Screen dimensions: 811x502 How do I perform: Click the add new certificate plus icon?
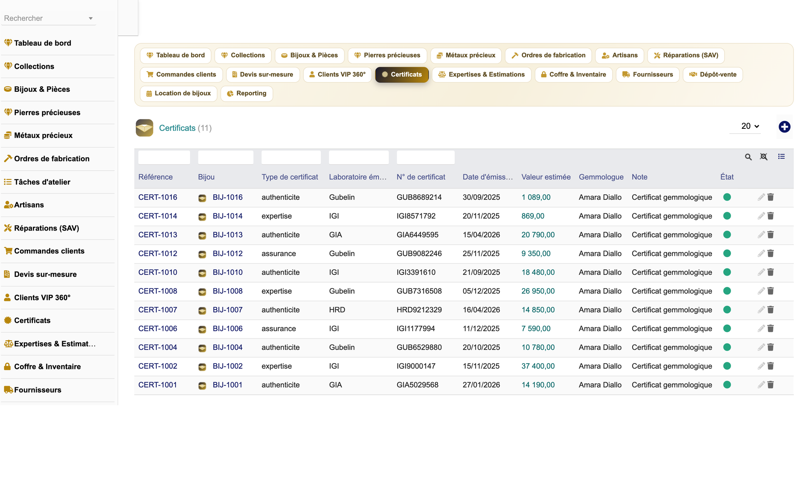click(784, 127)
